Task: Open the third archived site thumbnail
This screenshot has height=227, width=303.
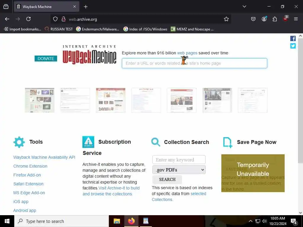Action: tap(111, 100)
